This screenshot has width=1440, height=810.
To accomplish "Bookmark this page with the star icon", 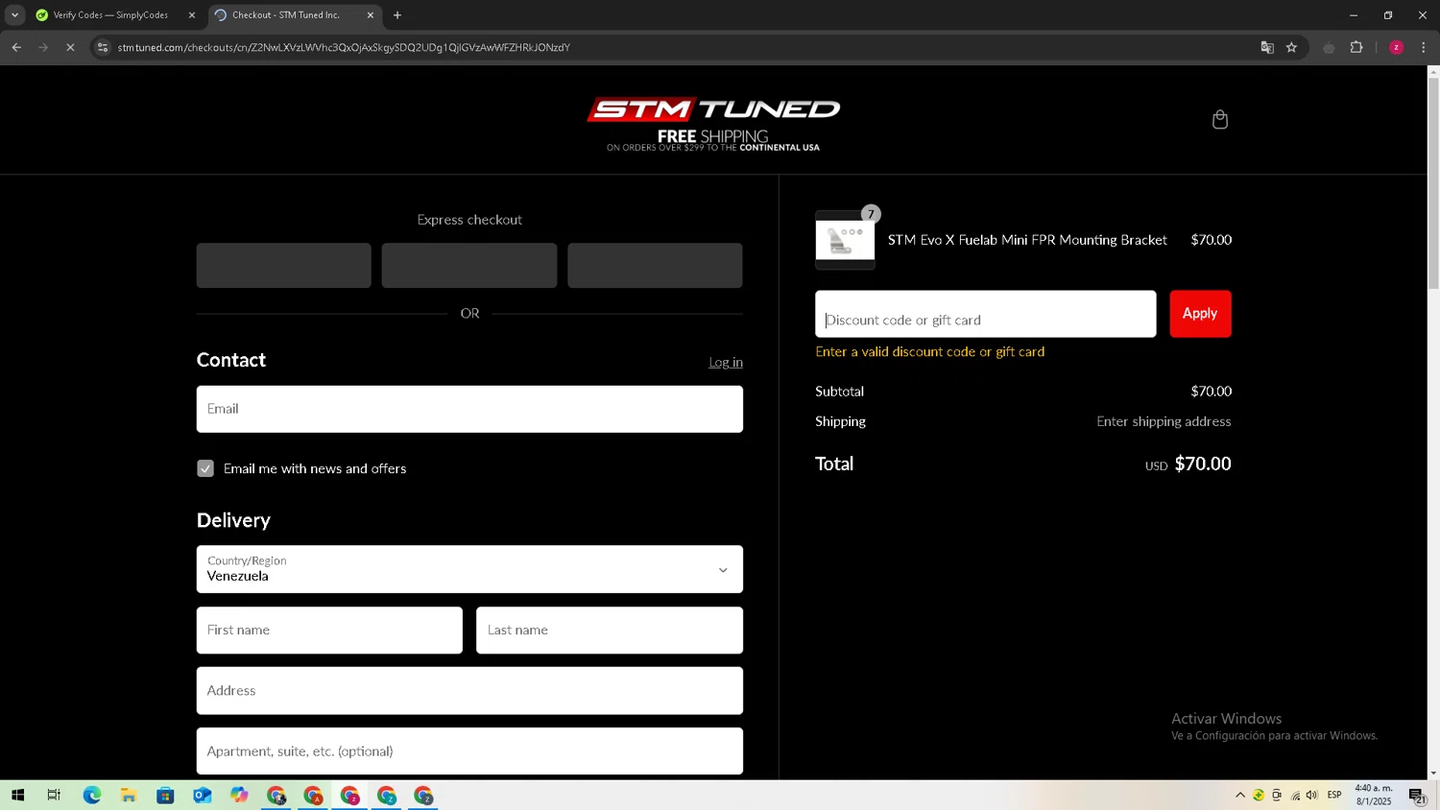I will click(x=1291, y=47).
